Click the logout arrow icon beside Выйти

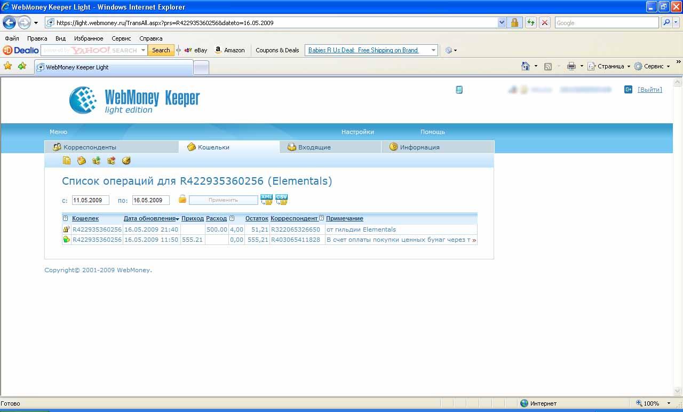[x=628, y=90]
